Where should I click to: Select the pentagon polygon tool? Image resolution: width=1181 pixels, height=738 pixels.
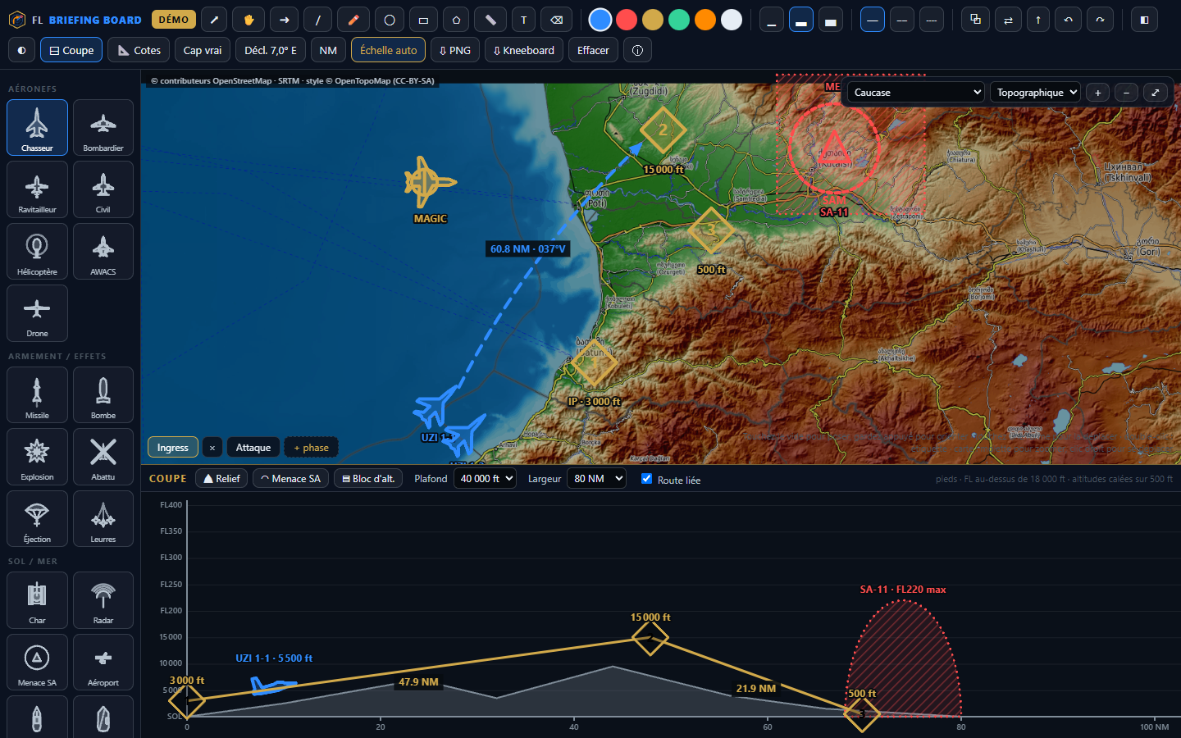(x=457, y=20)
